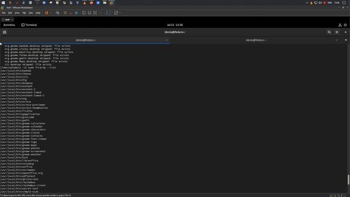Close the first terminal tab
The height and width of the screenshot is (197, 350).
click(x=166, y=40)
